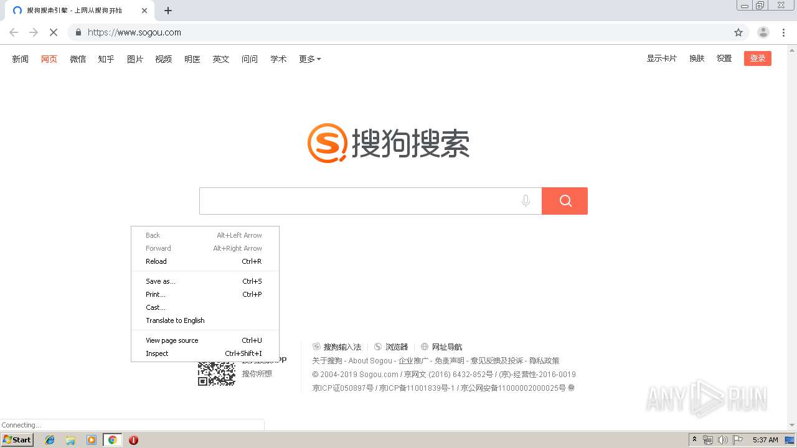Open the Chrome profile avatar
Viewport: 797px width, 448px height.
pyautogui.click(x=763, y=32)
